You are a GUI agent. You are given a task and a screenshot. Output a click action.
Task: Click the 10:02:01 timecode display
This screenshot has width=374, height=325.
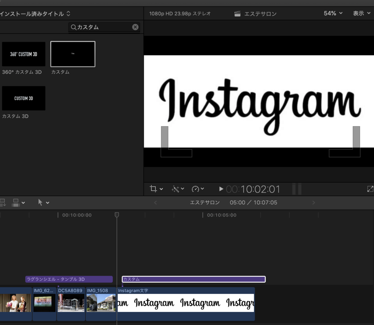(x=253, y=189)
